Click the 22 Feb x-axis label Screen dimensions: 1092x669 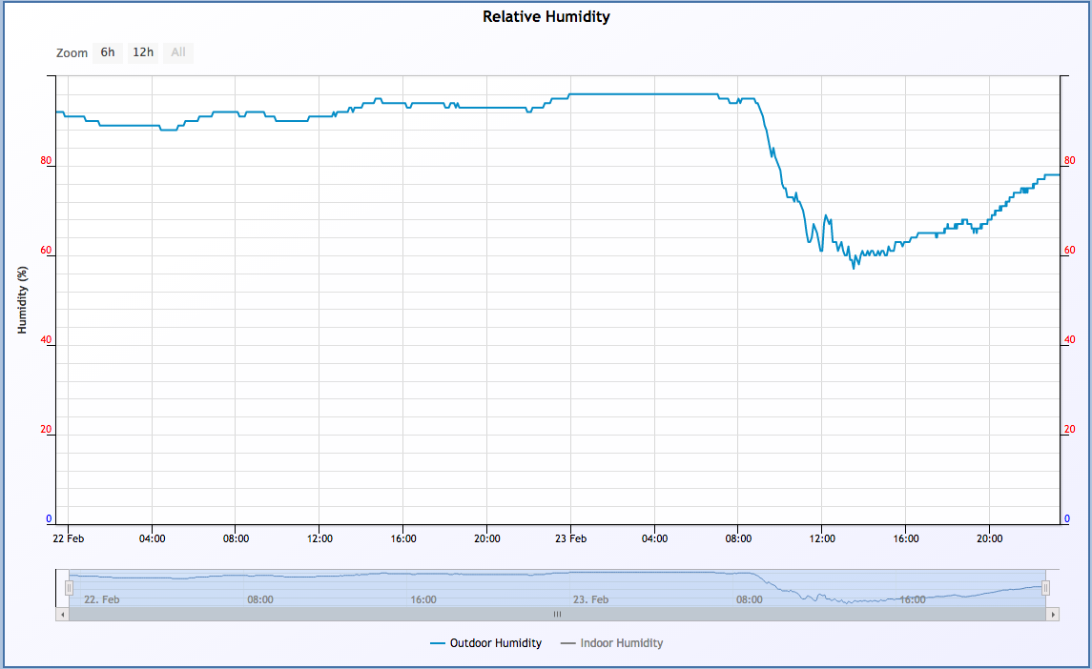coord(69,538)
